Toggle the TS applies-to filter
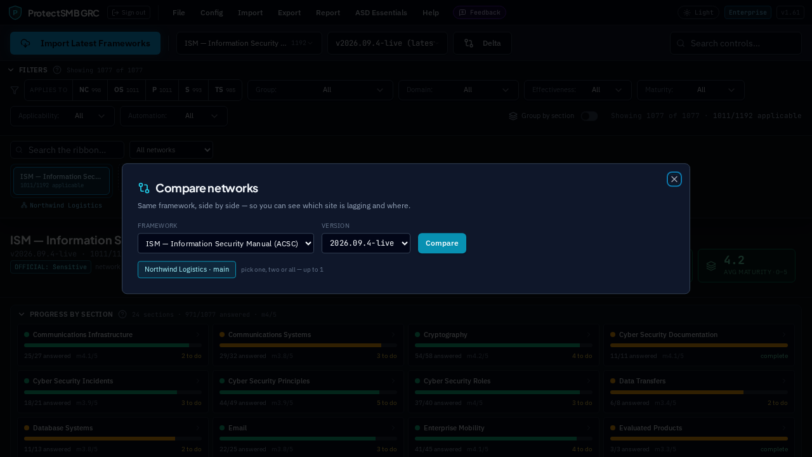 225,90
